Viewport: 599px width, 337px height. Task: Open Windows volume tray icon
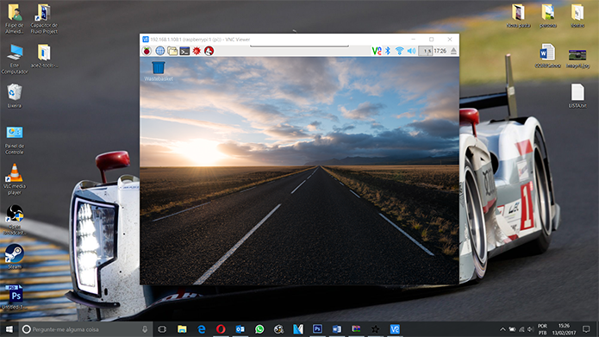click(530, 329)
